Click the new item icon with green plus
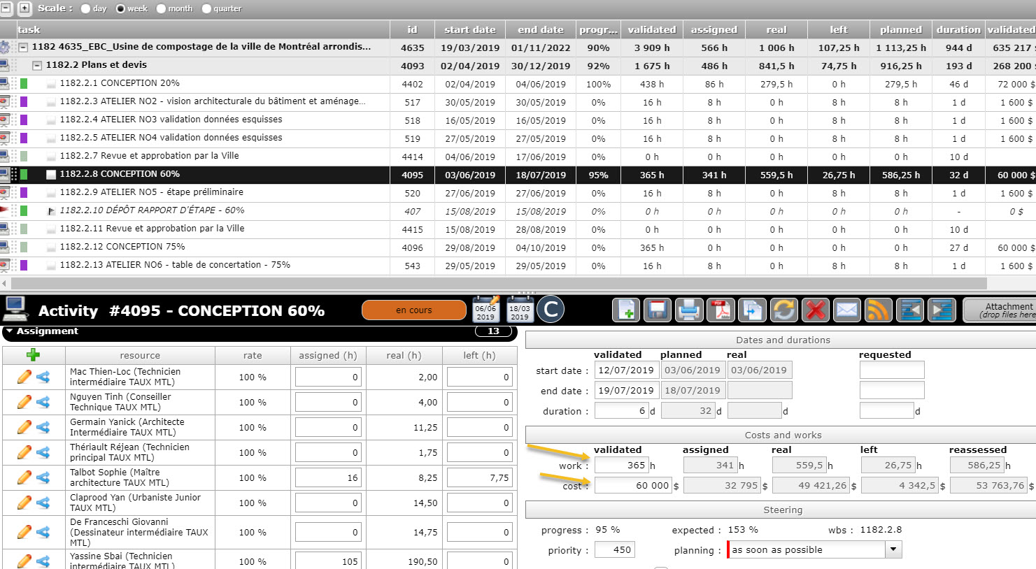Viewport: 1036px width, 569px height. tap(626, 310)
